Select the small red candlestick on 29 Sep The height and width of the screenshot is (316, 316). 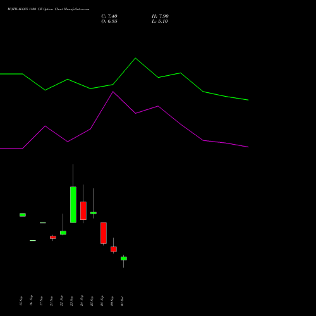[114, 249]
